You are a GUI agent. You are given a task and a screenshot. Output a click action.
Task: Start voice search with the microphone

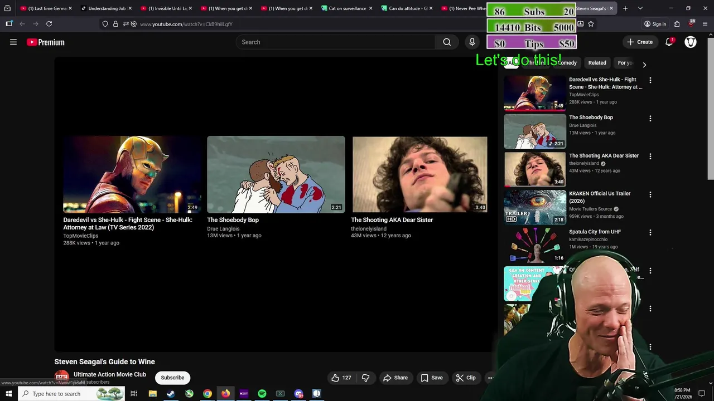tap(472, 42)
